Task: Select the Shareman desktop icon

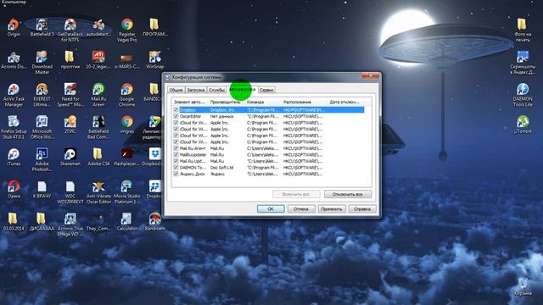Action: click(70, 157)
